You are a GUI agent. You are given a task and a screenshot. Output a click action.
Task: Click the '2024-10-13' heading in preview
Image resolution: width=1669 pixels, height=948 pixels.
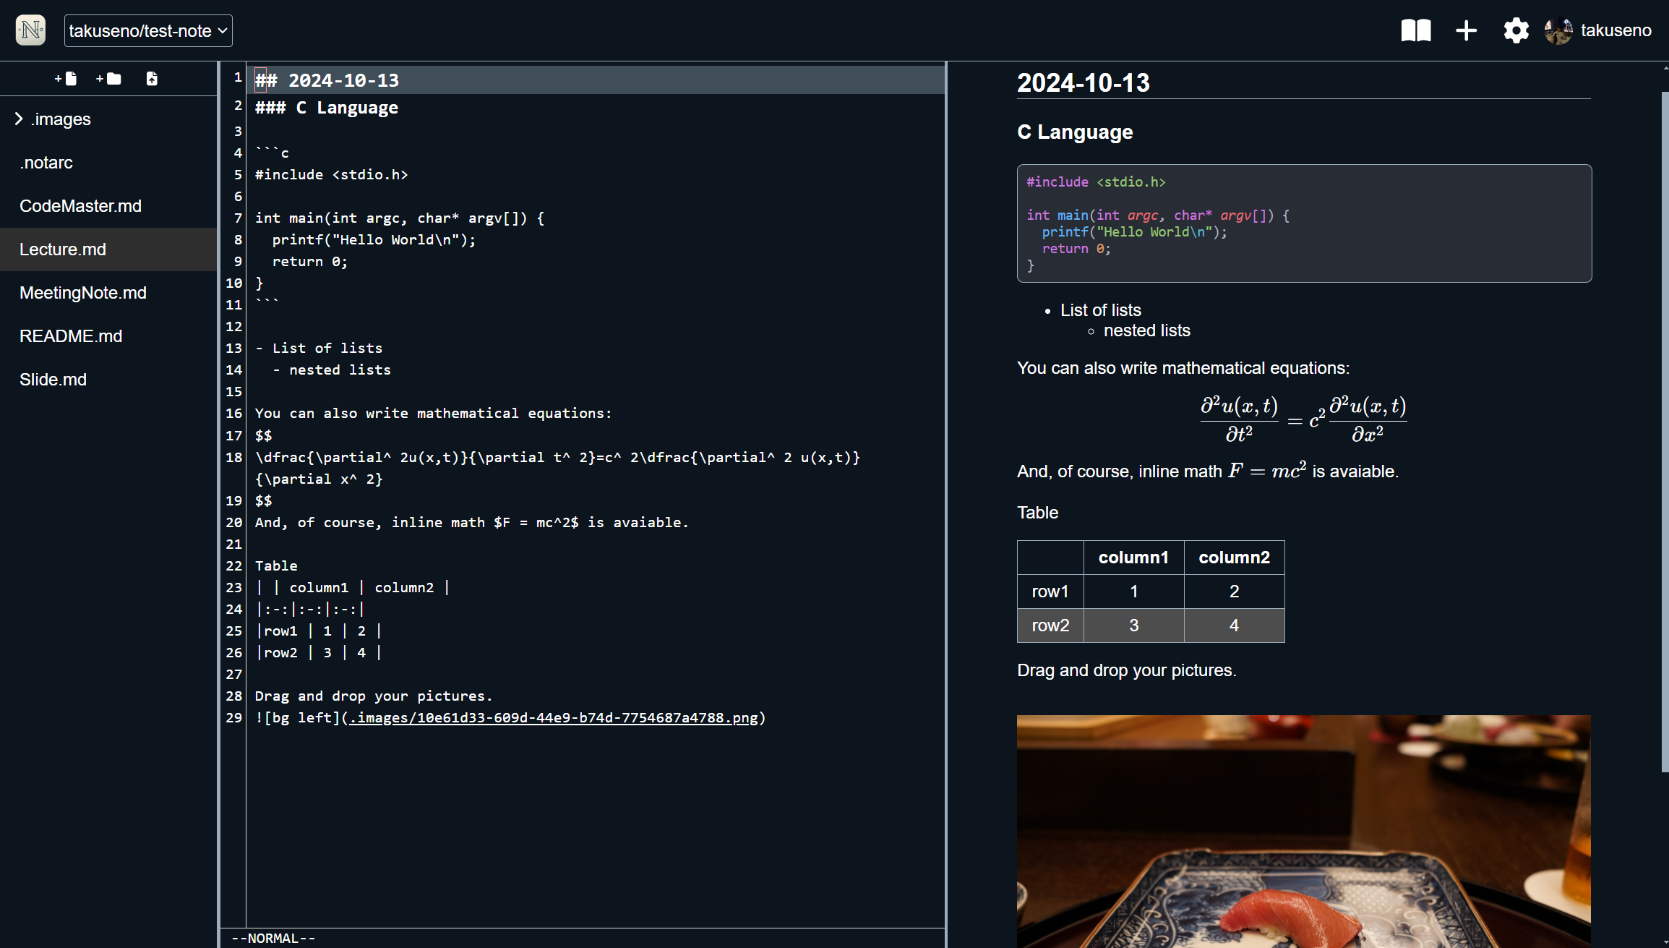coord(1083,83)
